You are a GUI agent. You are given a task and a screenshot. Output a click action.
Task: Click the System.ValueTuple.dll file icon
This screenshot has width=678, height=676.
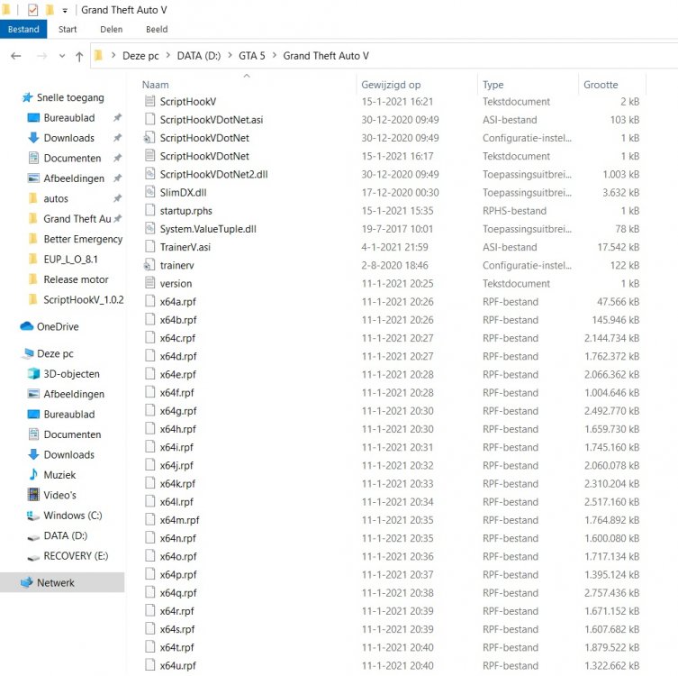point(150,229)
